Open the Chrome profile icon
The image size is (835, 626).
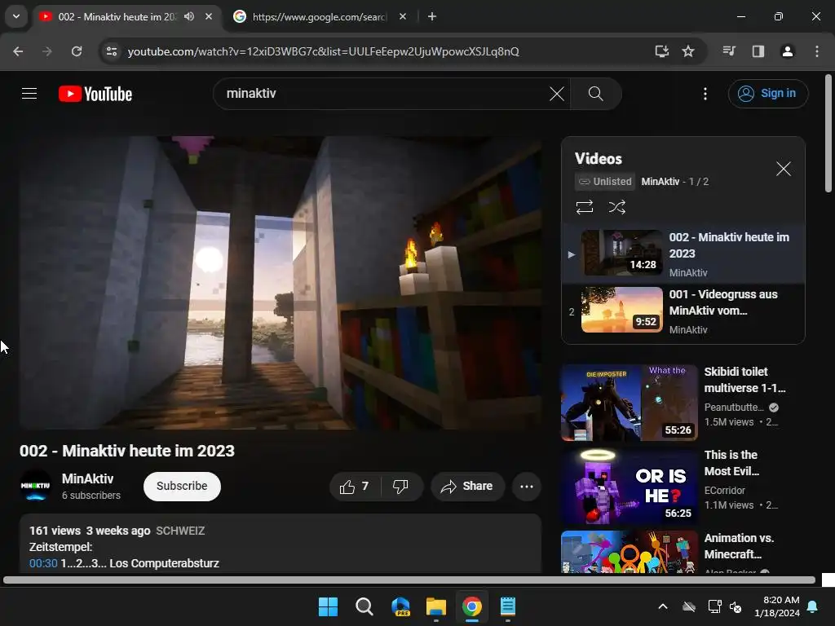pyautogui.click(x=787, y=51)
